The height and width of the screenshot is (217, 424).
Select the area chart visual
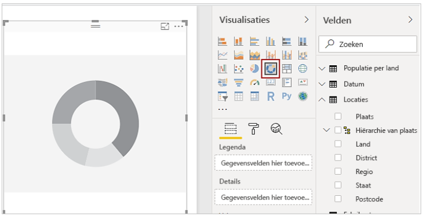coord(239,55)
